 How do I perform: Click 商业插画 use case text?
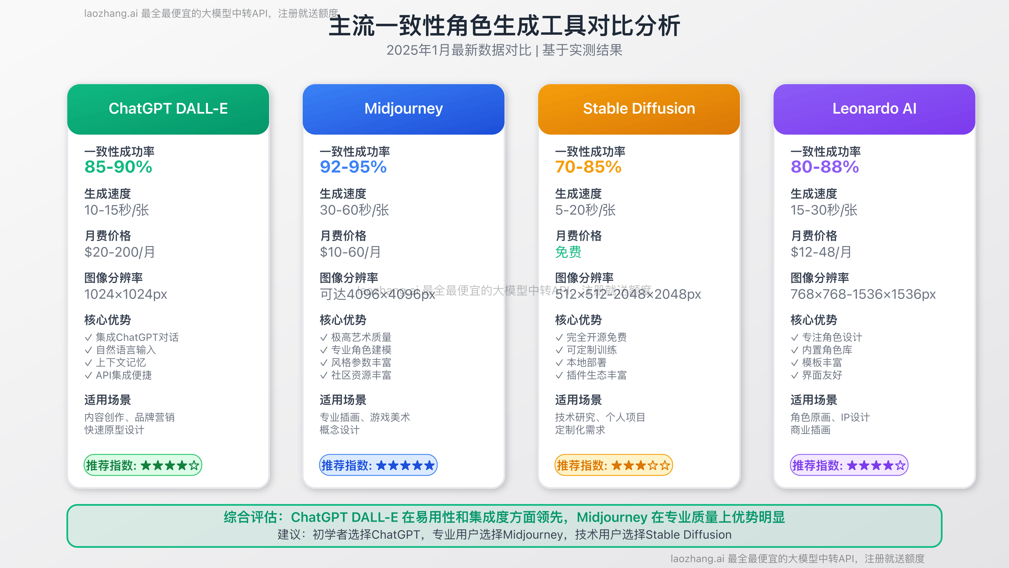(x=810, y=430)
